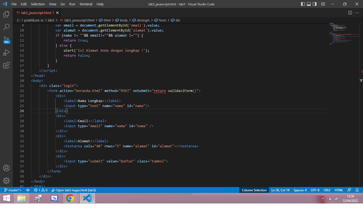Open Google Chrome from the taskbar
This screenshot has width=363, height=213.
(x=70, y=198)
